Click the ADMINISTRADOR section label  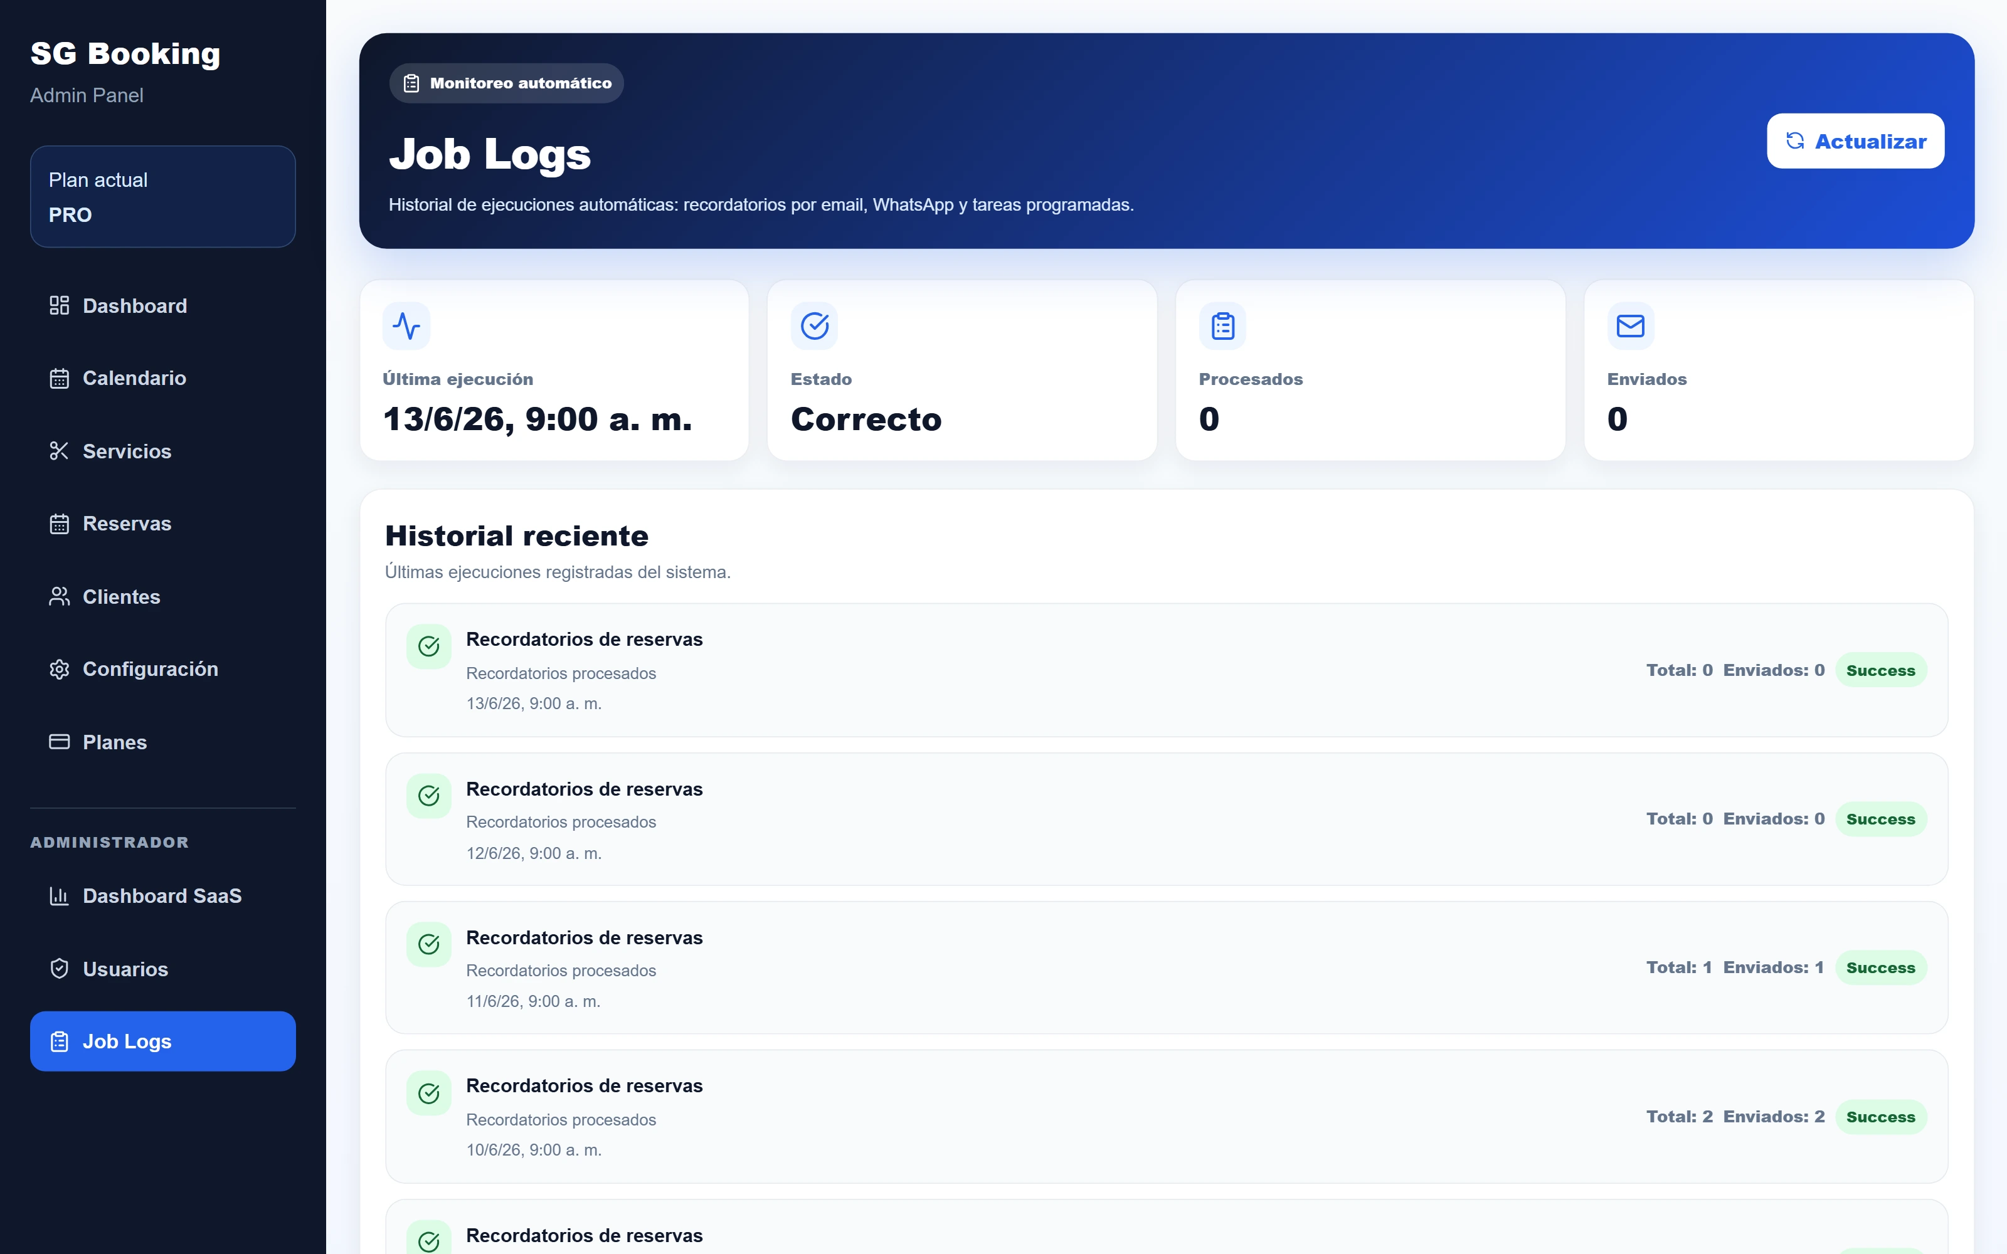[x=110, y=842]
